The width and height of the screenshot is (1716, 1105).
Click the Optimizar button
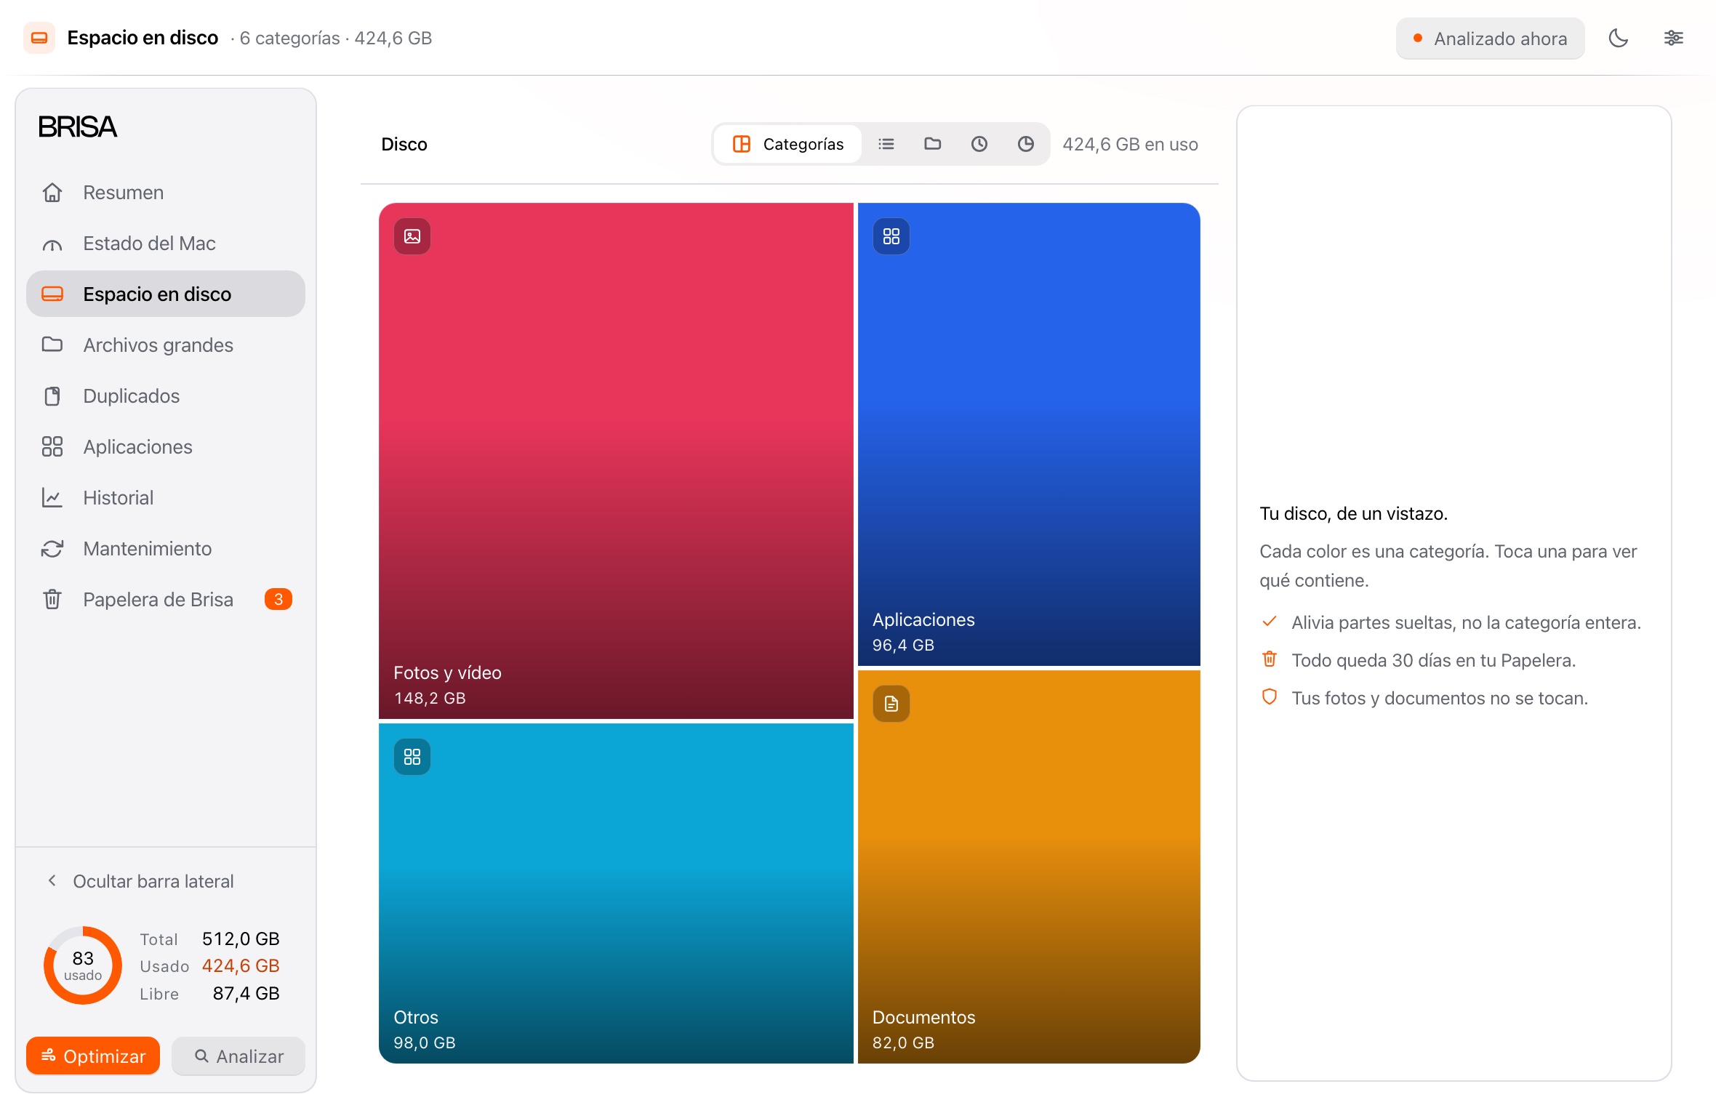pos(93,1056)
